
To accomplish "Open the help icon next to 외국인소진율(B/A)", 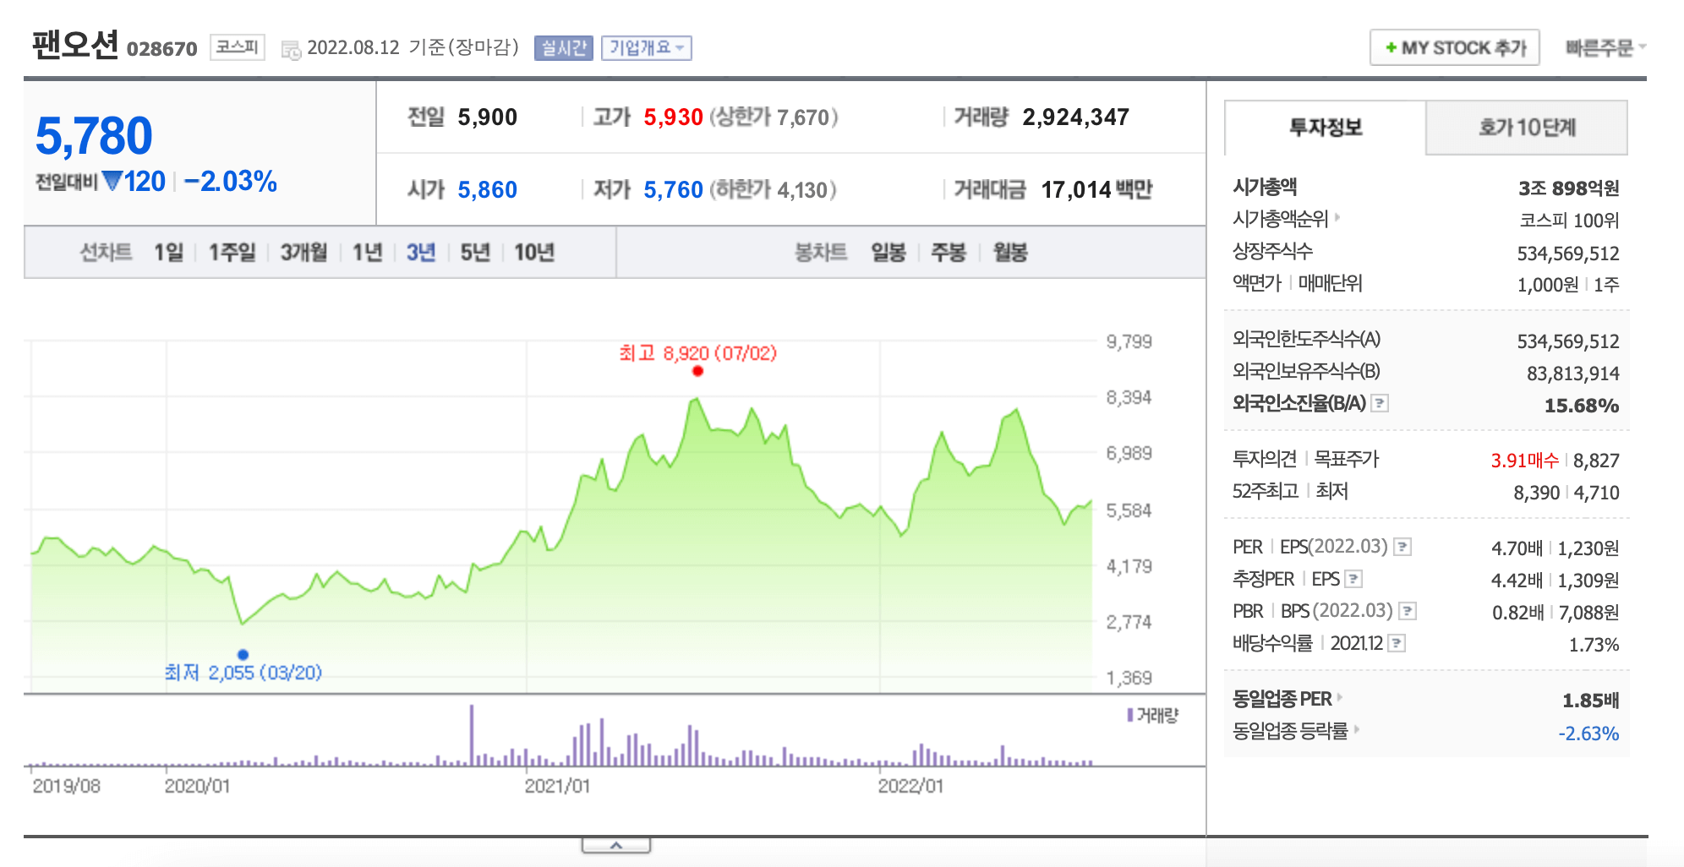I will coord(1380,403).
